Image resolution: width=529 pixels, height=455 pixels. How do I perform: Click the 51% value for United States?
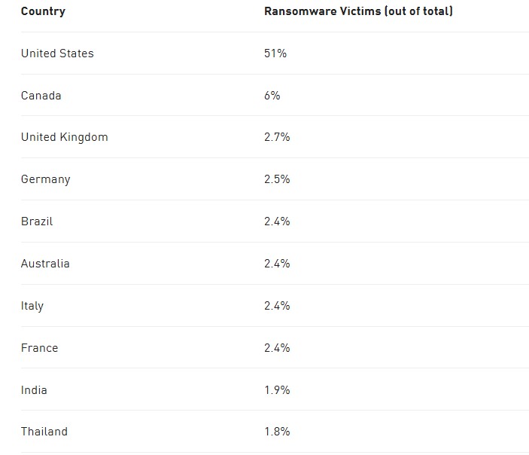point(275,53)
